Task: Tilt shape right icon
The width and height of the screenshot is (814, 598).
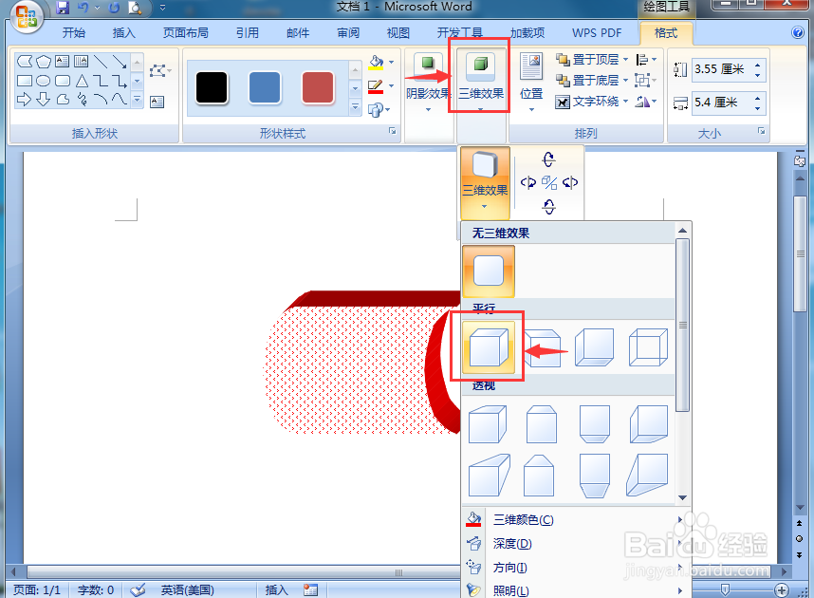Action: [x=570, y=183]
